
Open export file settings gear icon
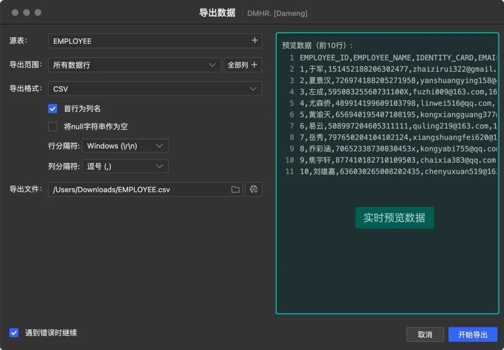[x=253, y=190]
